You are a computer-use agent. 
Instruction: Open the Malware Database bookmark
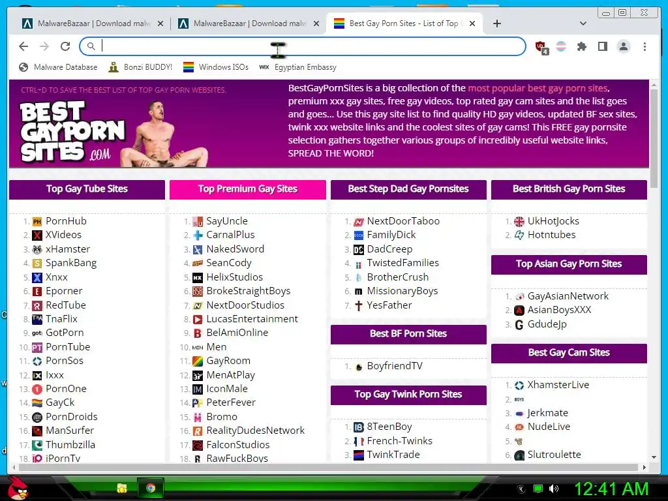(58, 67)
